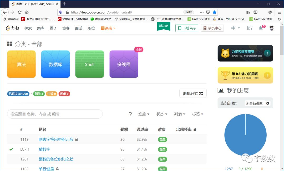Image resolution: width=284 pixels, height=171 pixels.
Task: Open the Firefox library icon
Action: point(248,12)
